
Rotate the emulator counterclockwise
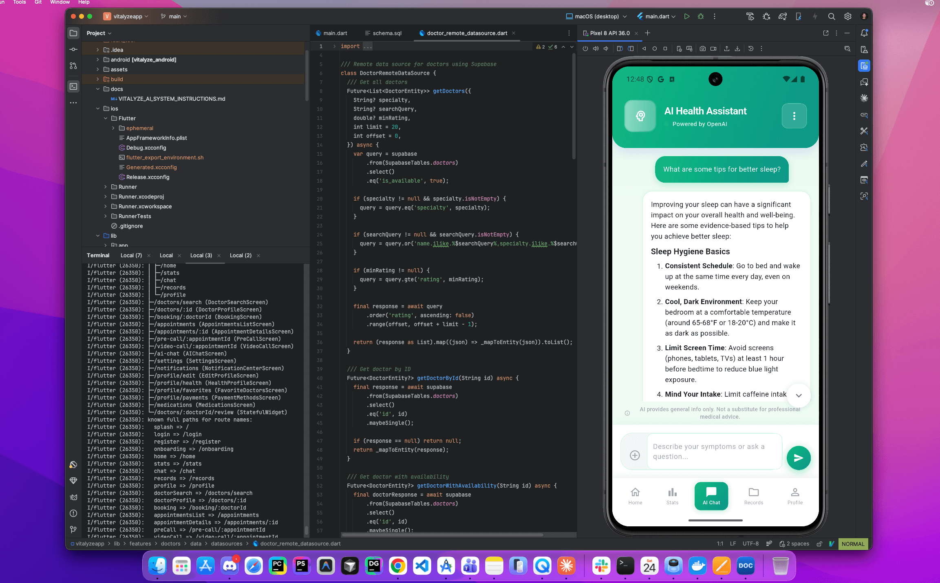(x=620, y=49)
